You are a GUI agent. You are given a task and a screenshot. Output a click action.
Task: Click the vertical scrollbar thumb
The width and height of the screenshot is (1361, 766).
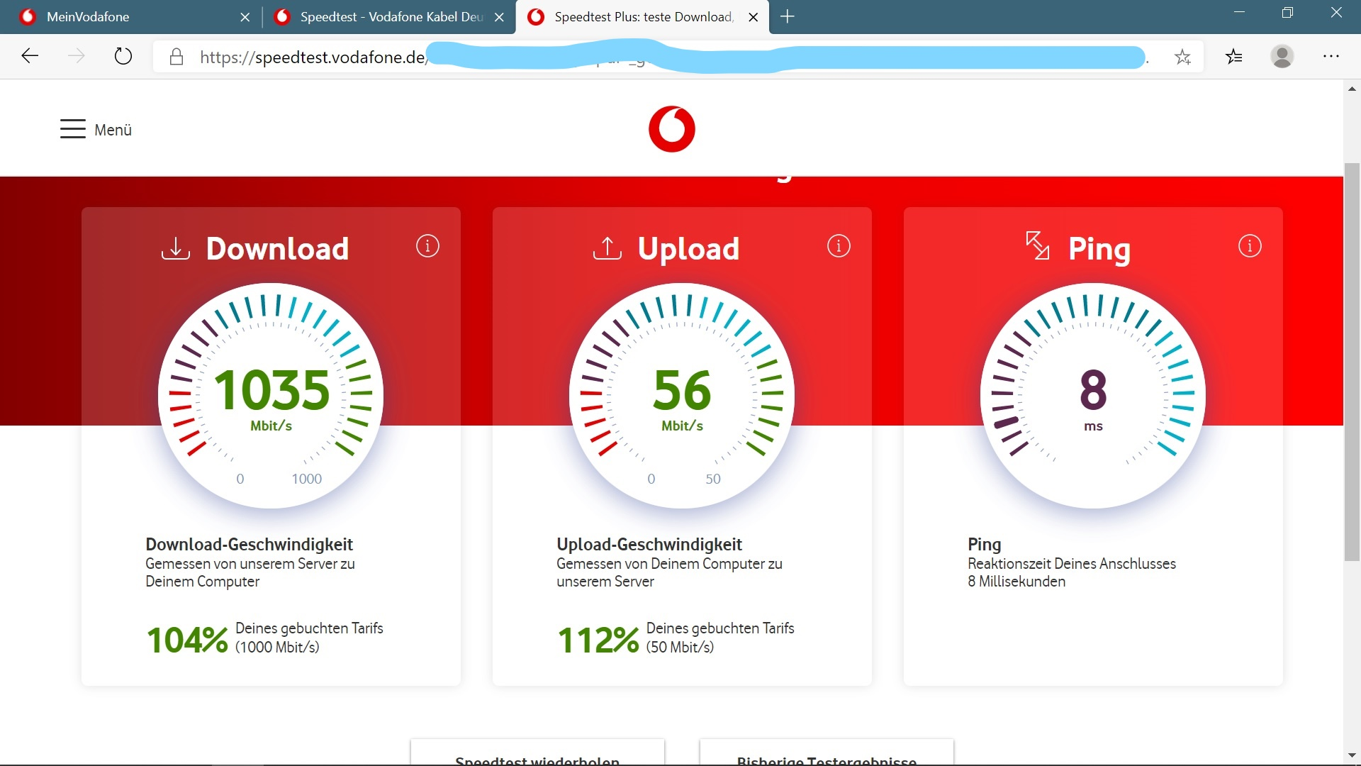[x=1352, y=362]
